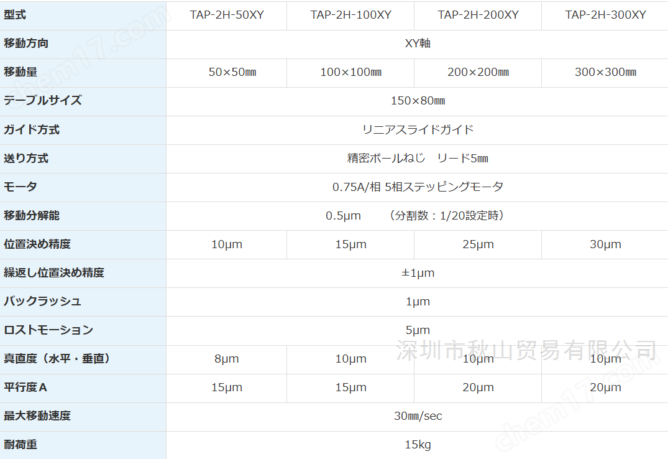Click the 0.75A/相 5相ステッピングモータ cell
This screenshot has height=459, width=668.
418,187
